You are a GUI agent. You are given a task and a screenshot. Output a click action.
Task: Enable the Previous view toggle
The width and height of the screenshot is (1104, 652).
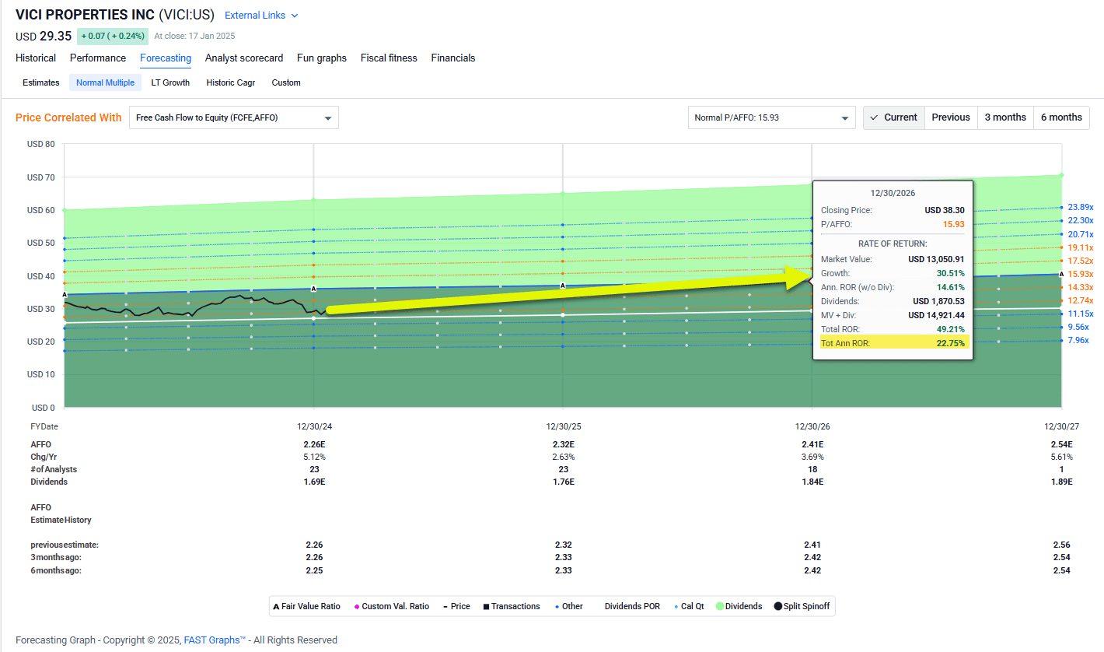point(950,117)
